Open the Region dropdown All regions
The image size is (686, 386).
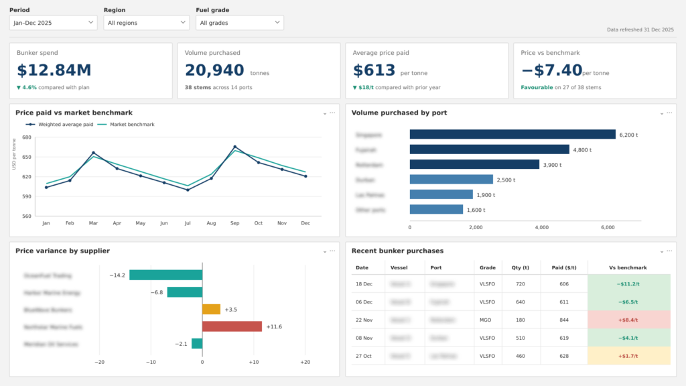(x=146, y=23)
